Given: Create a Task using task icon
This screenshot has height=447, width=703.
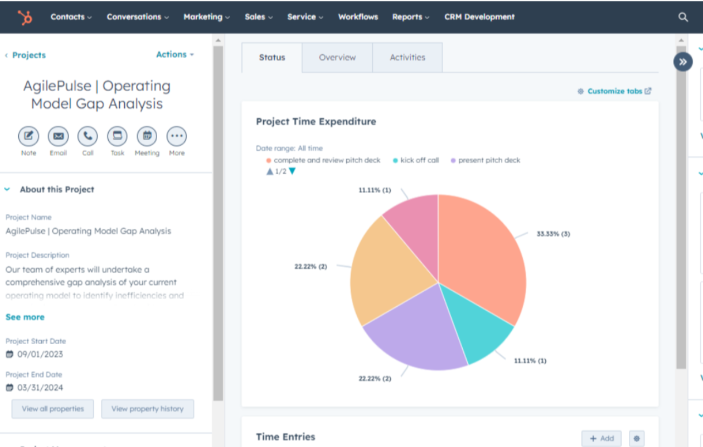Looking at the screenshot, I should click(x=117, y=136).
